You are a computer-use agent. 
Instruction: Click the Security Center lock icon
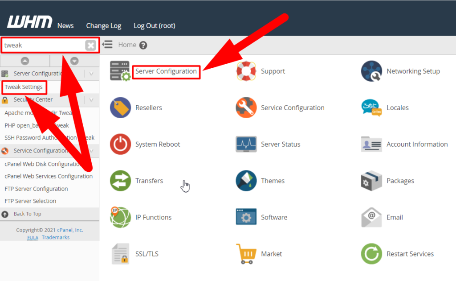coord(5,100)
